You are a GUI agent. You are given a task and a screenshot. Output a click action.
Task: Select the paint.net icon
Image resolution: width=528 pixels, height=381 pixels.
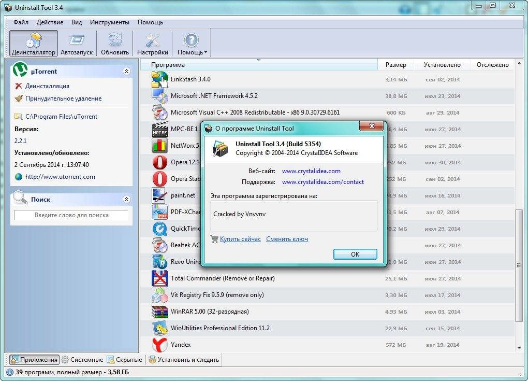[159, 195]
